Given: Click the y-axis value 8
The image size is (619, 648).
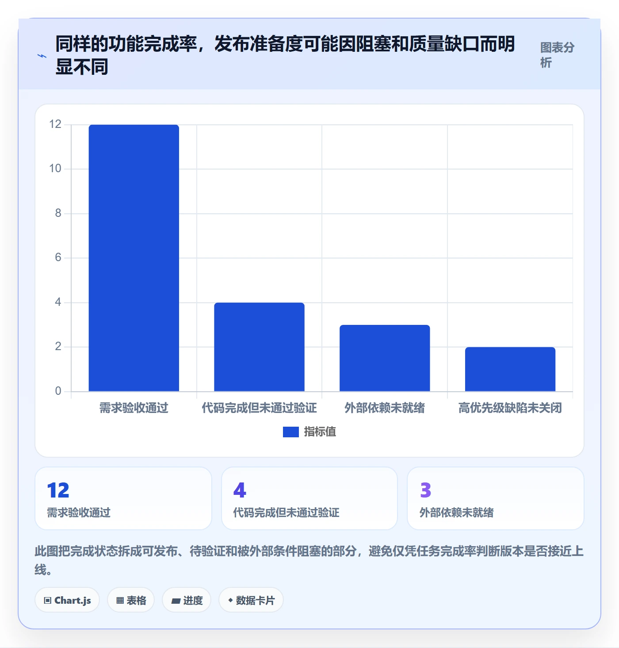Looking at the screenshot, I should (58, 213).
